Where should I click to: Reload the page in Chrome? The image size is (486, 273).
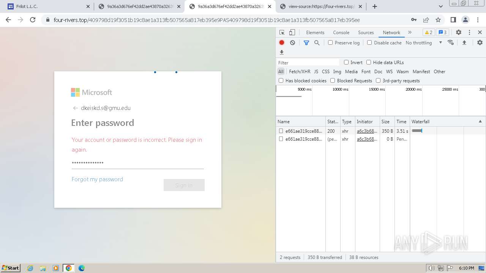tap(33, 20)
